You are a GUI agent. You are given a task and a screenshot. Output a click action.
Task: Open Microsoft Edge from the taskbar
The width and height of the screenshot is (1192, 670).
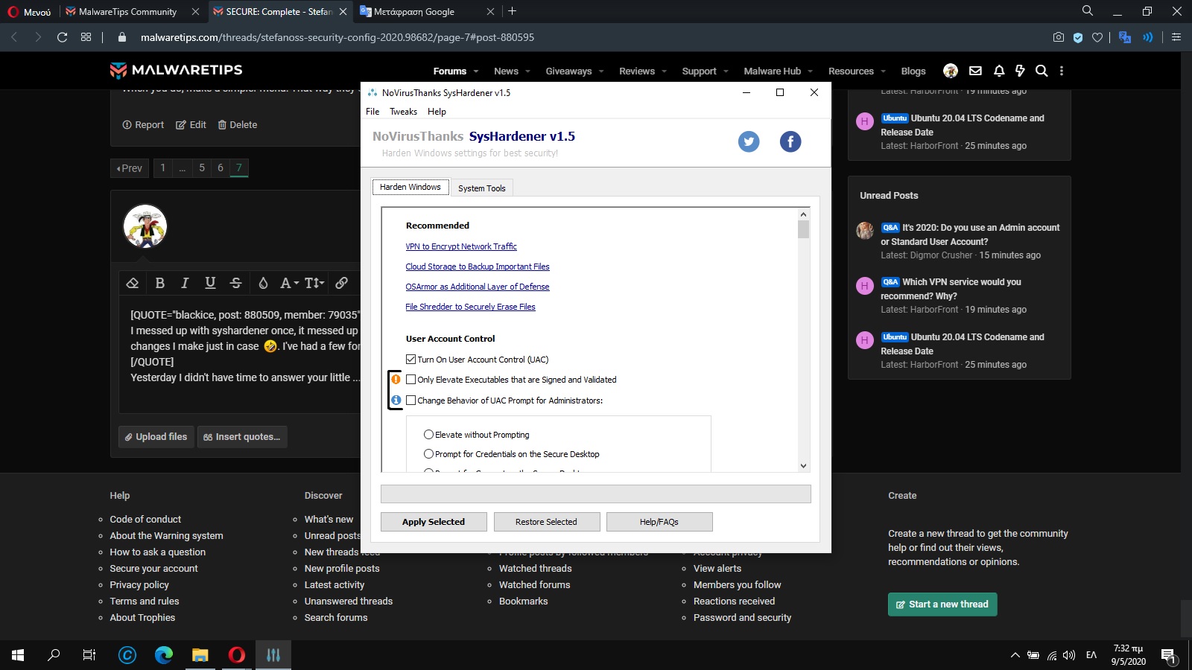coord(164,655)
